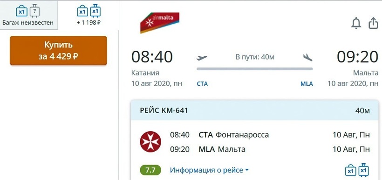Click the 'РЕЙС KM-641' header bar

pyautogui.click(x=254, y=110)
